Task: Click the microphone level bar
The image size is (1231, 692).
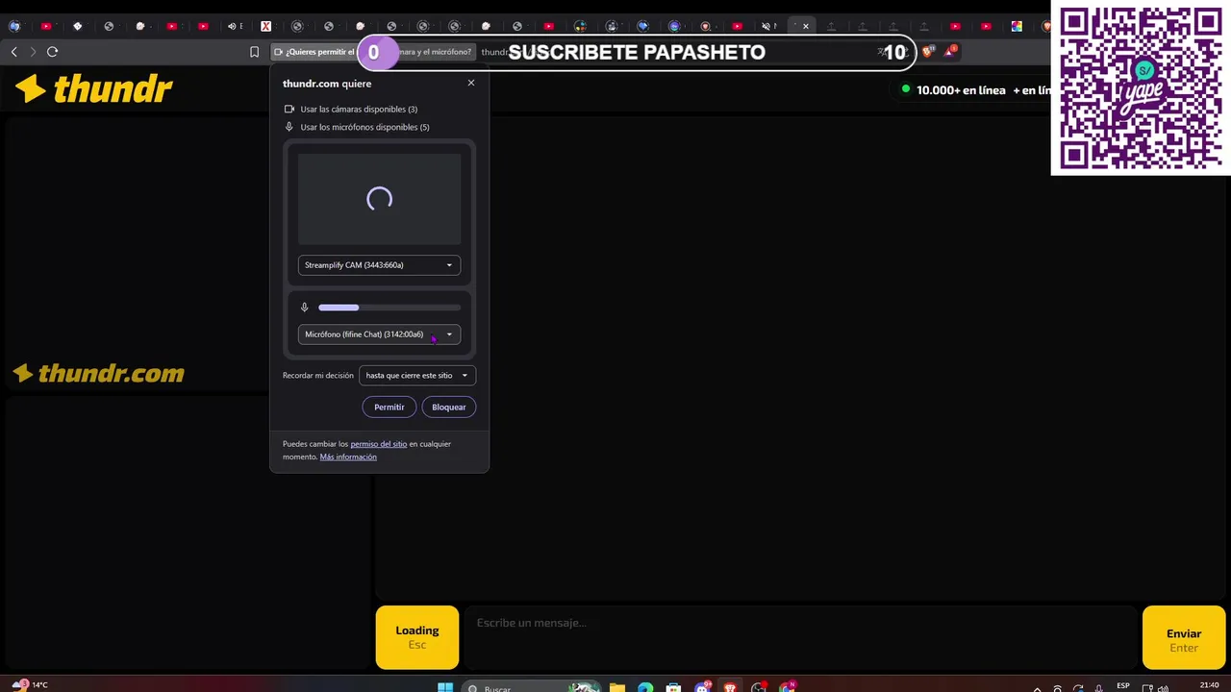Action: pyautogui.click(x=389, y=308)
